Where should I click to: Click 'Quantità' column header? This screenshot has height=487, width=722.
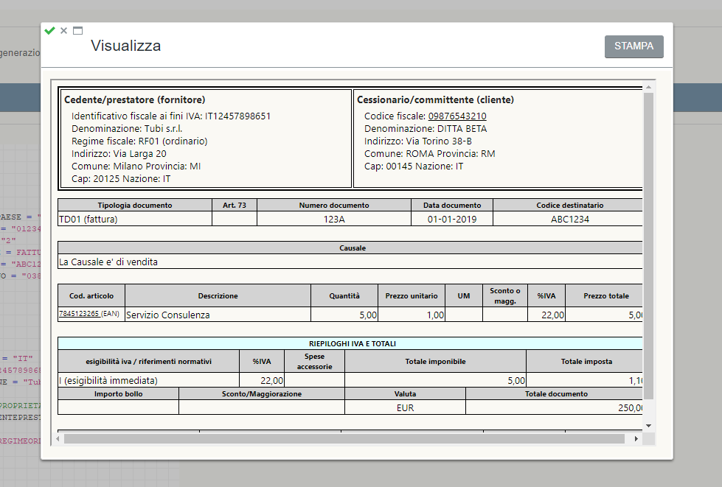(344, 295)
